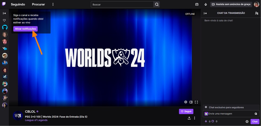Go to the Seguindo tab
The height and width of the screenshot is (126, 261).
click(18, 4)
